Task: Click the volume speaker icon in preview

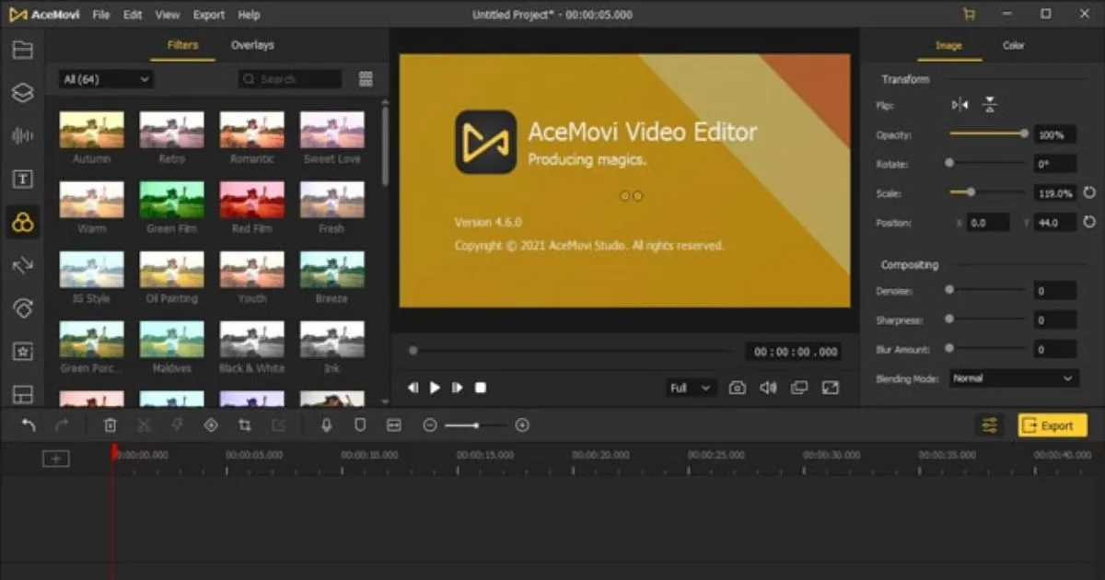Action: [768, 388]
